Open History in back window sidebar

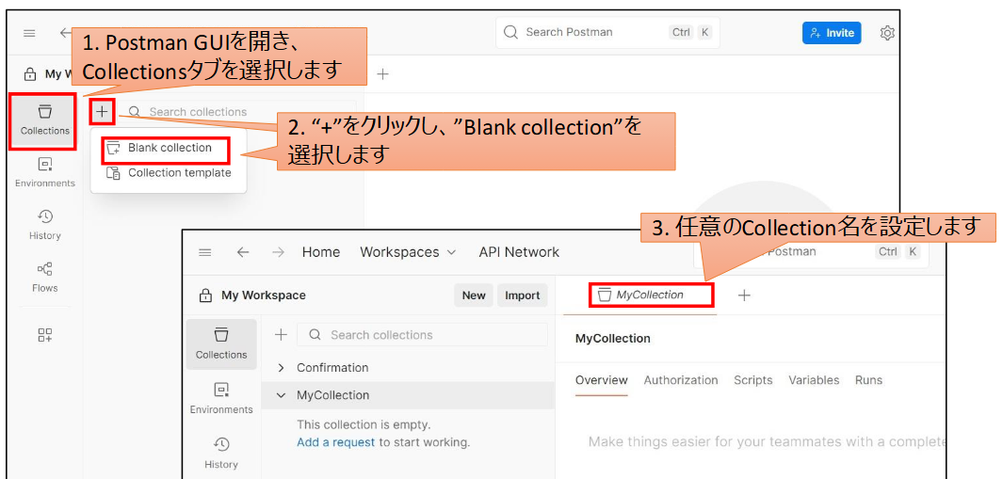(x=45, y=225)
